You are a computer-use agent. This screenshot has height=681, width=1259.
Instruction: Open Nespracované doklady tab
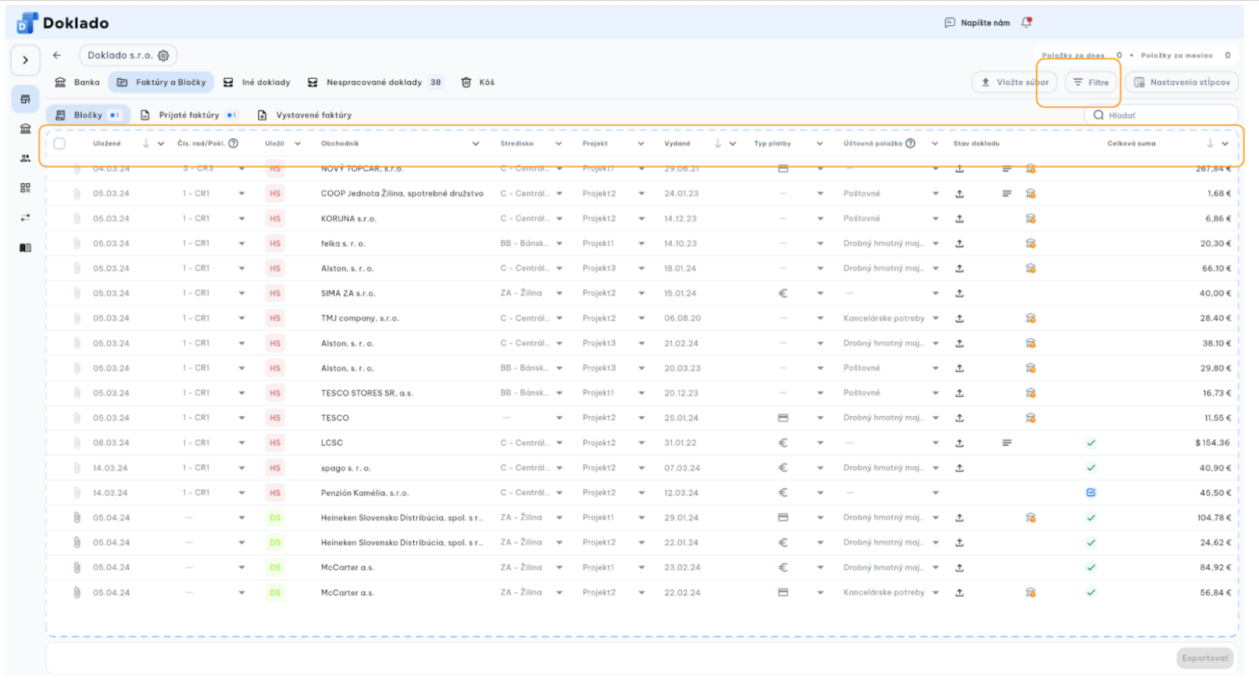tap(375, 82)
